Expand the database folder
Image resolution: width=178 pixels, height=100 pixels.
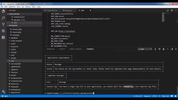point(14,38)
